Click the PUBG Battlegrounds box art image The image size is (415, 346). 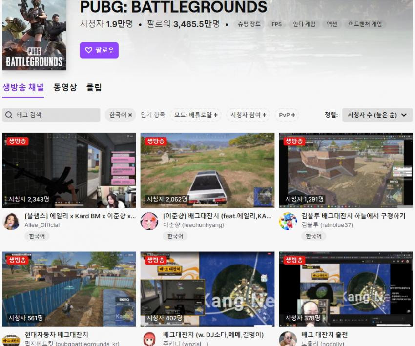34,35
